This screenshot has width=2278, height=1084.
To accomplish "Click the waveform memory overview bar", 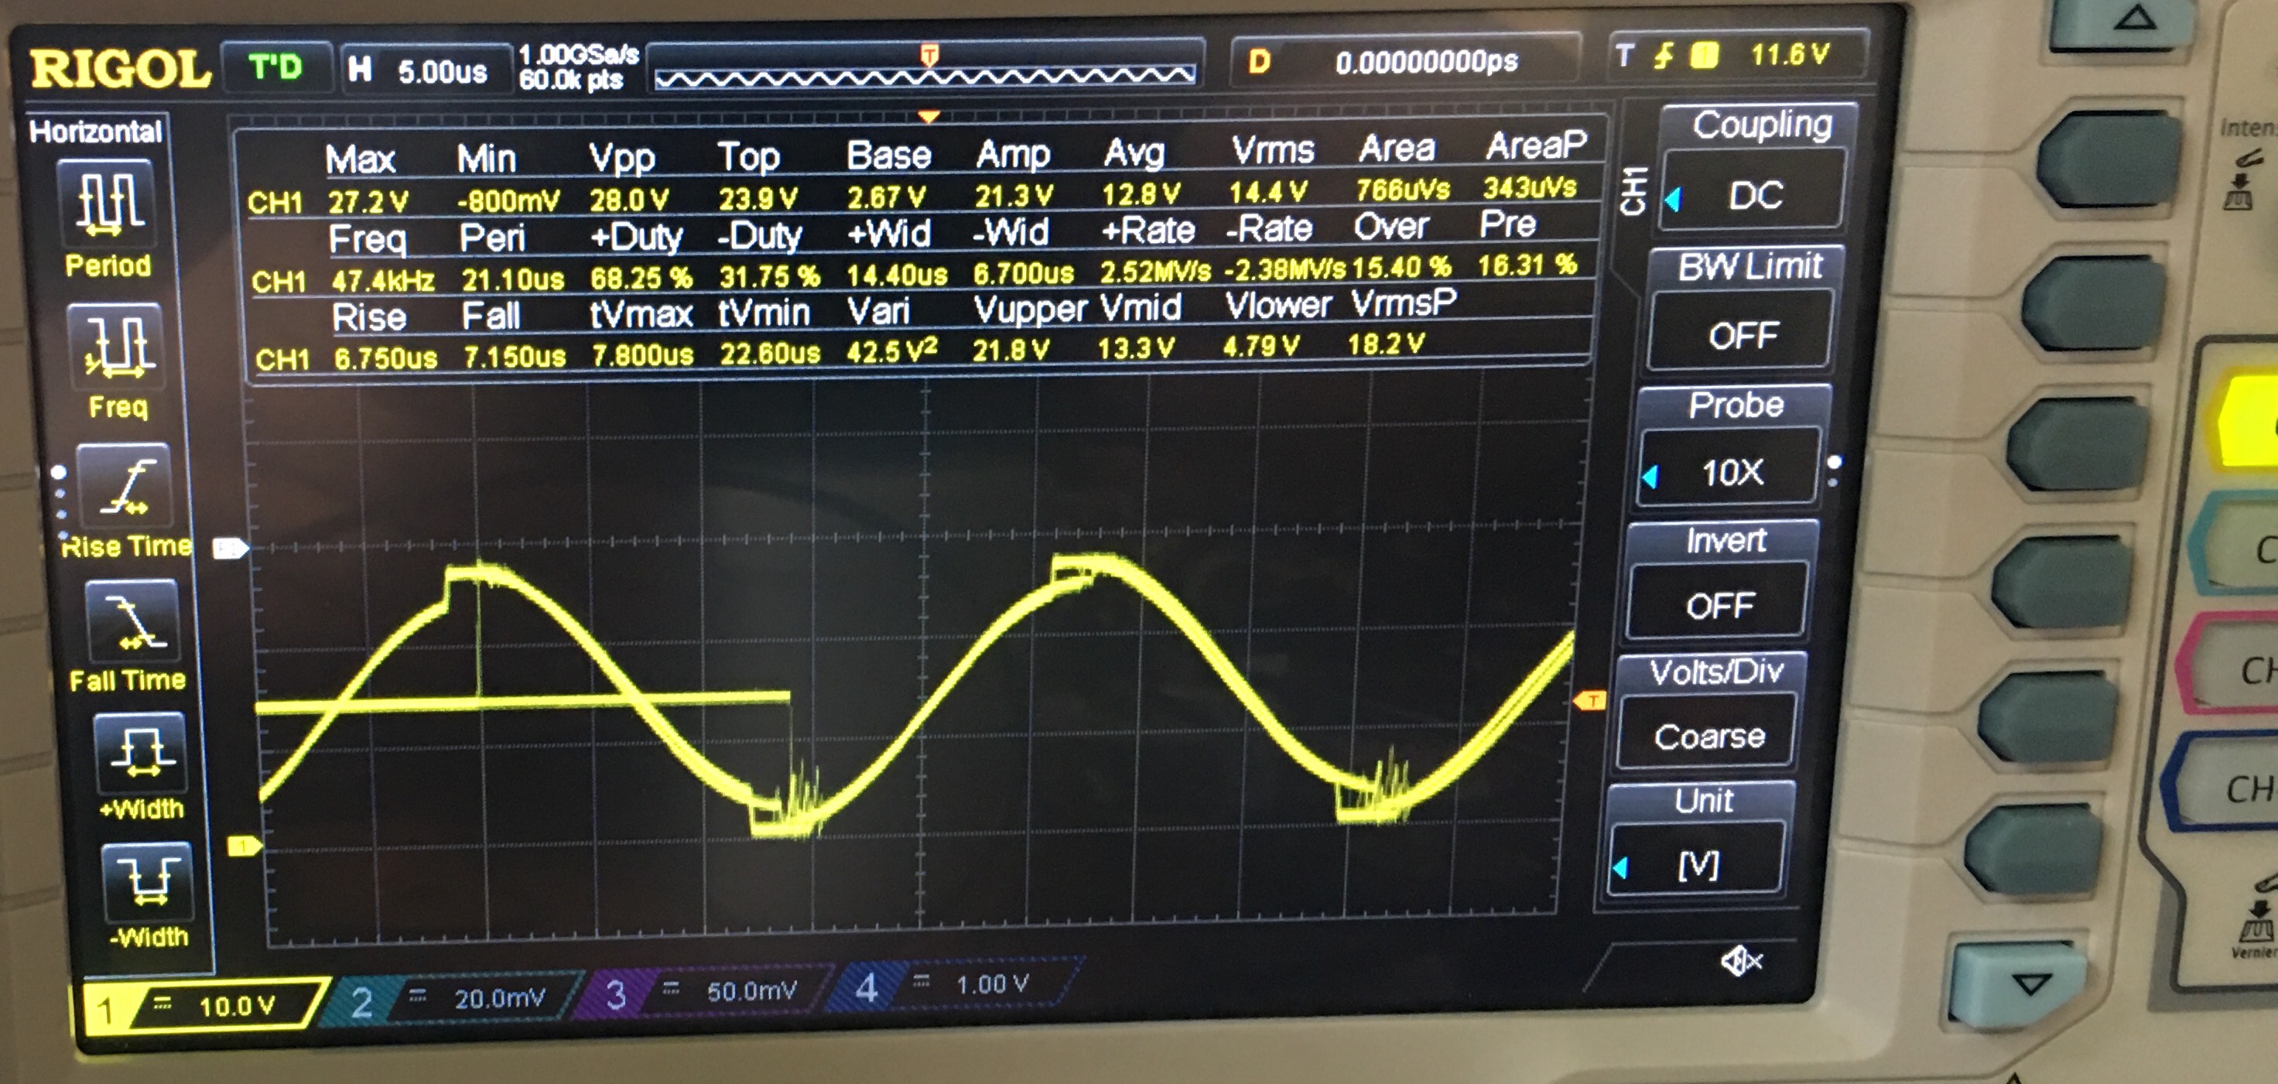I will click(925, 76).
